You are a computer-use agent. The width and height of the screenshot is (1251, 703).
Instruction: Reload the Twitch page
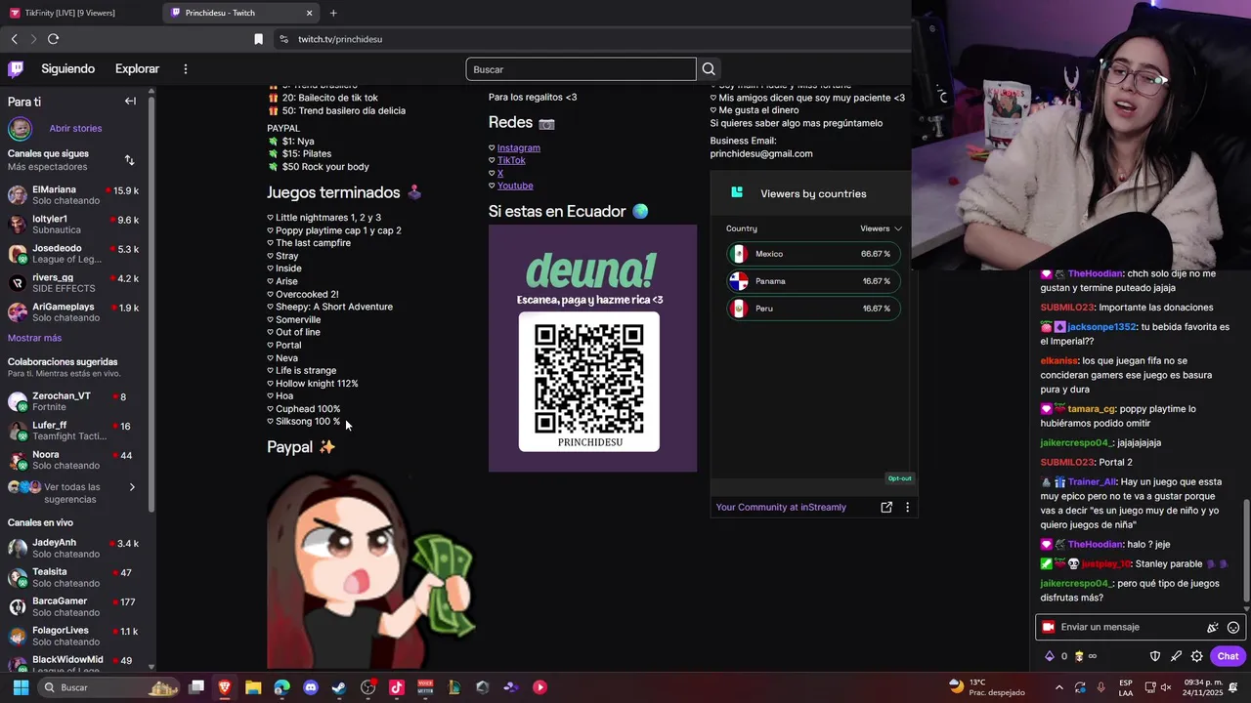(54, 39)
